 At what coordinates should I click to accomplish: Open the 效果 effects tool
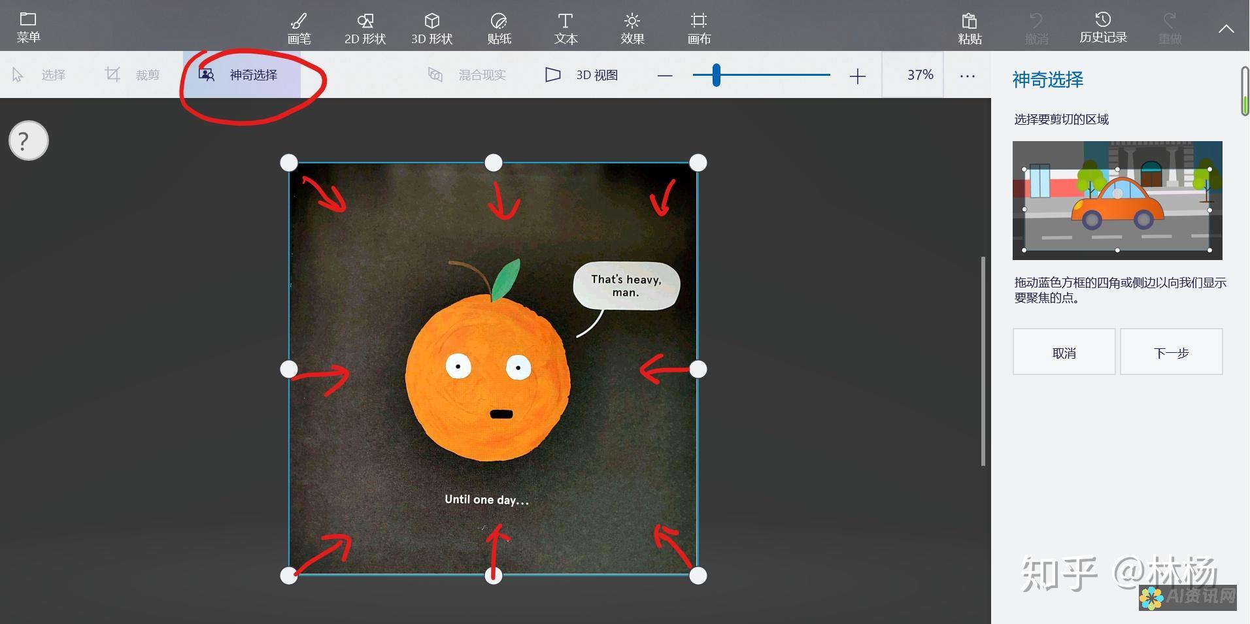point(632,29)
